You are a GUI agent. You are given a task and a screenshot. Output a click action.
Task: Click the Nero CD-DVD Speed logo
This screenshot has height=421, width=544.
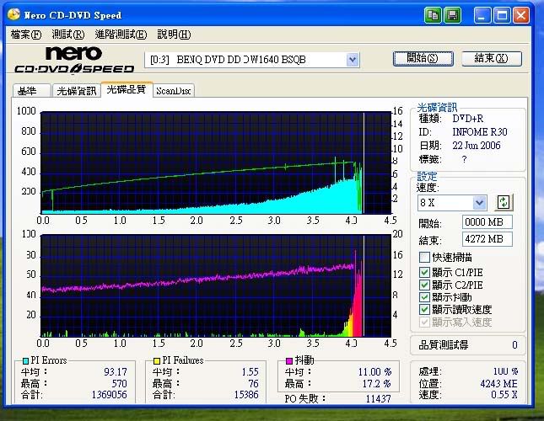(74, 60)
